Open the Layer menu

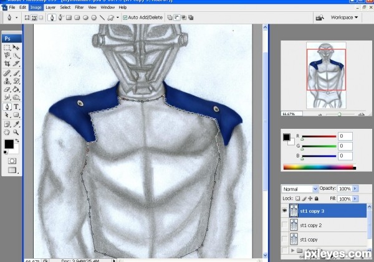click(50, 7)
